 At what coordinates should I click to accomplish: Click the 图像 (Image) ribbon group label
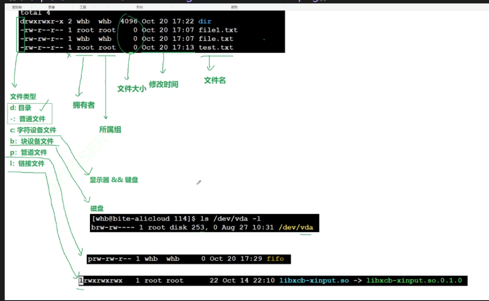click(51, 7)
